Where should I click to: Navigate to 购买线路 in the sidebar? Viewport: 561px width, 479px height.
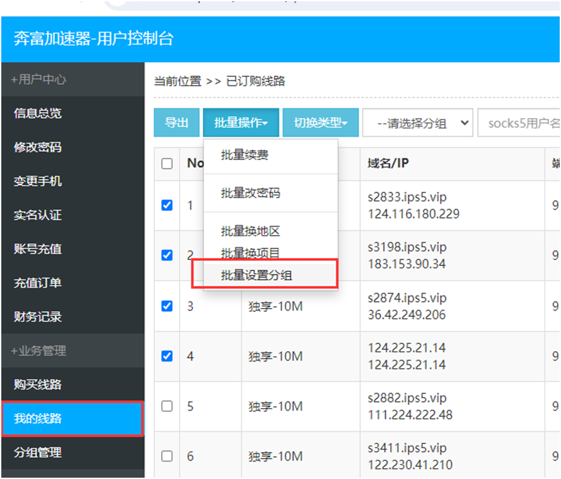38,385
